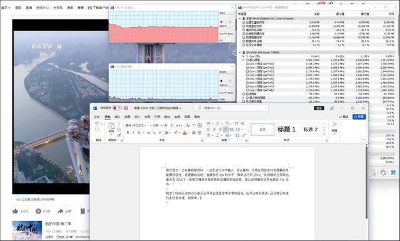Click the numbered list icon in Word
The image size is (400, 241).
[x=217, y=123]
